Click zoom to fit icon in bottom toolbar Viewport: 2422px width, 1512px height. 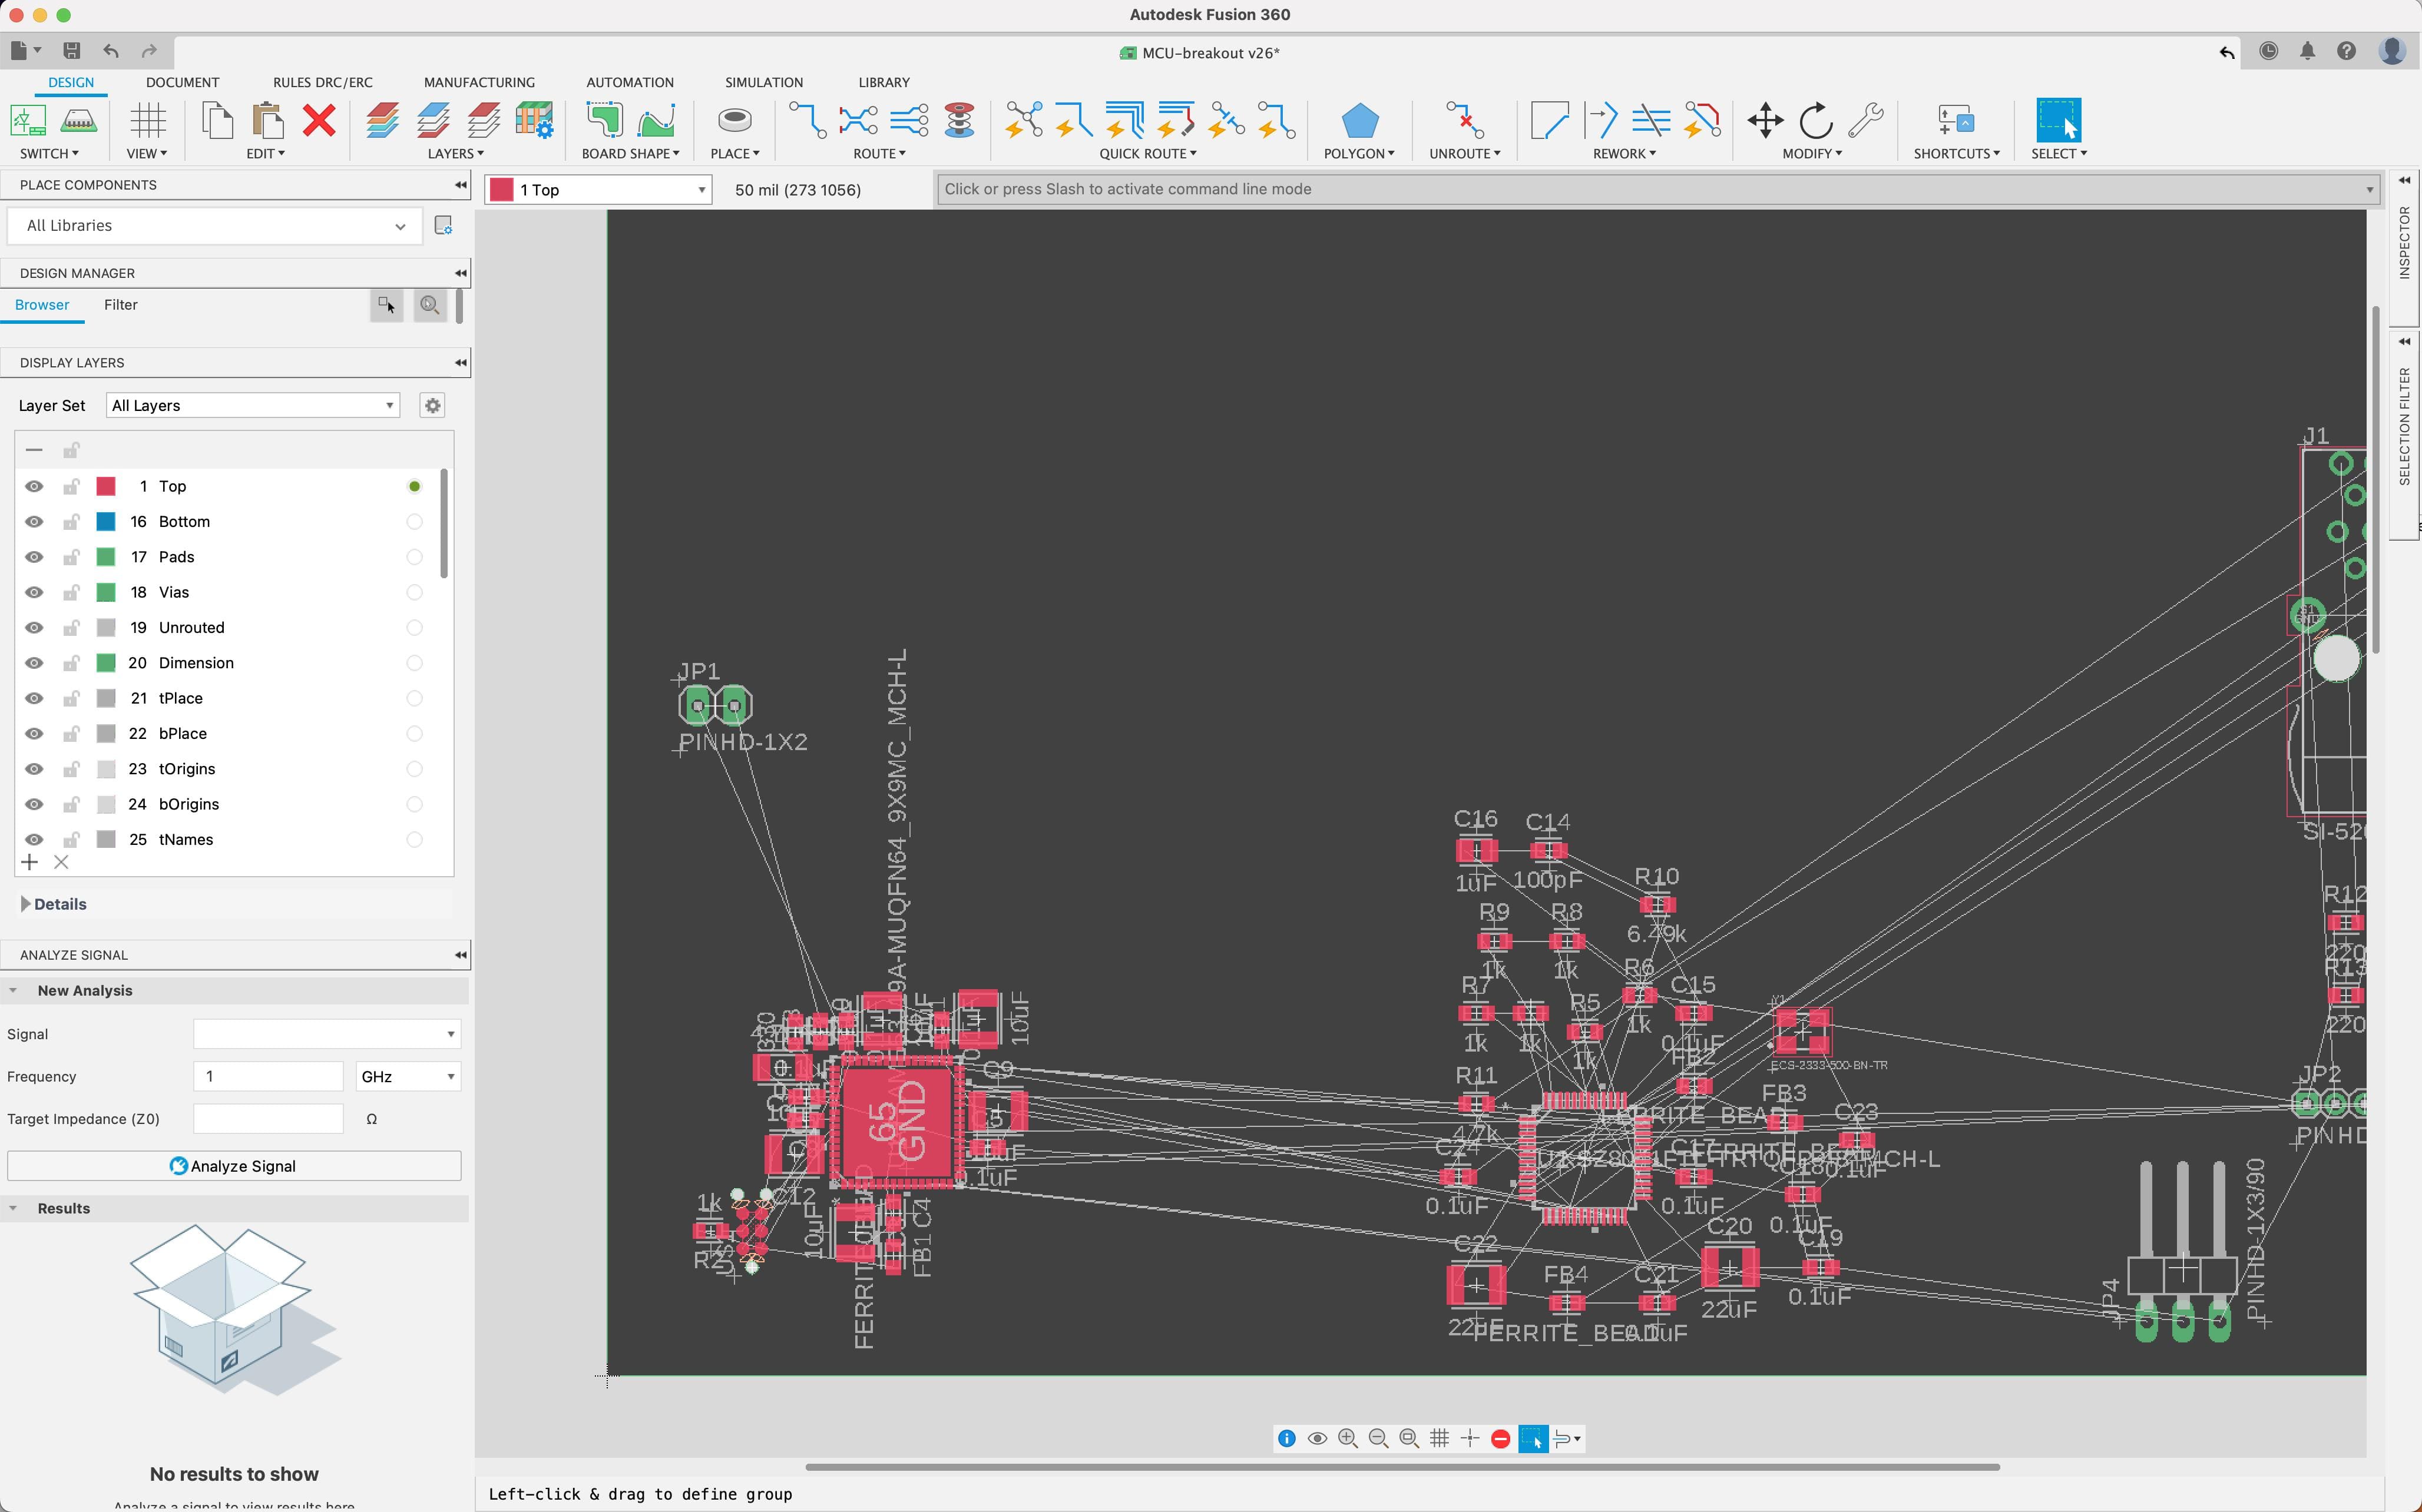tap(1408, 1438)
